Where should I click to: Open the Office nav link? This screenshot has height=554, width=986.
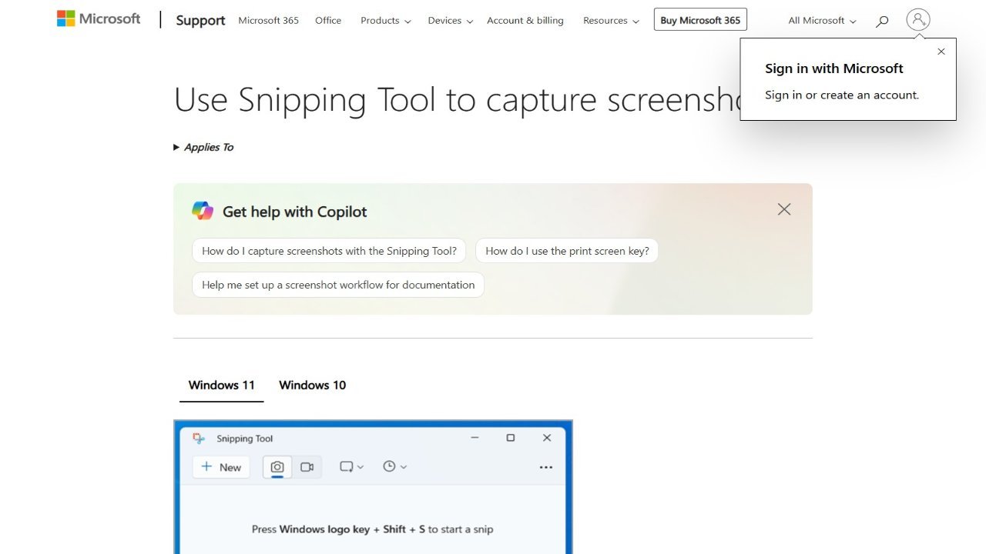click(x=328, y=21)
